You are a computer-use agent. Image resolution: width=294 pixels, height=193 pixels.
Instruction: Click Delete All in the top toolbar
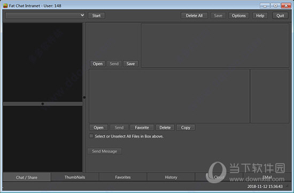(x=194, y=15)
